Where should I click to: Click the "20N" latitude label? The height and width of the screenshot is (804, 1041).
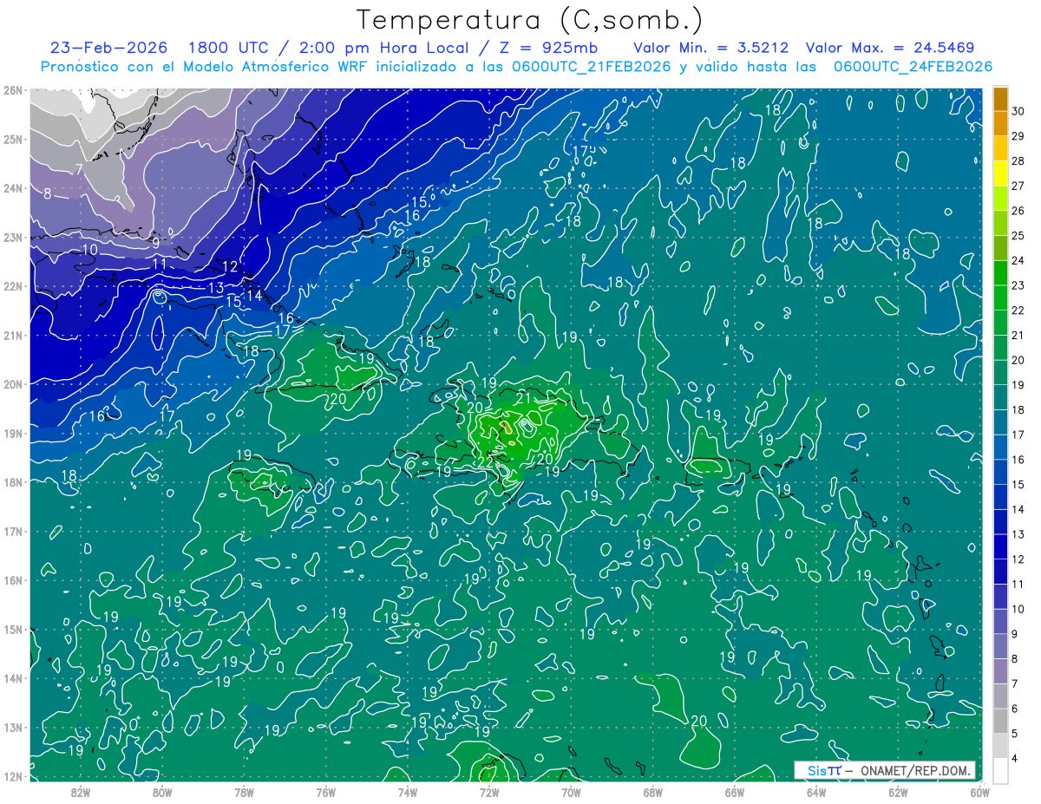(13, 384)
